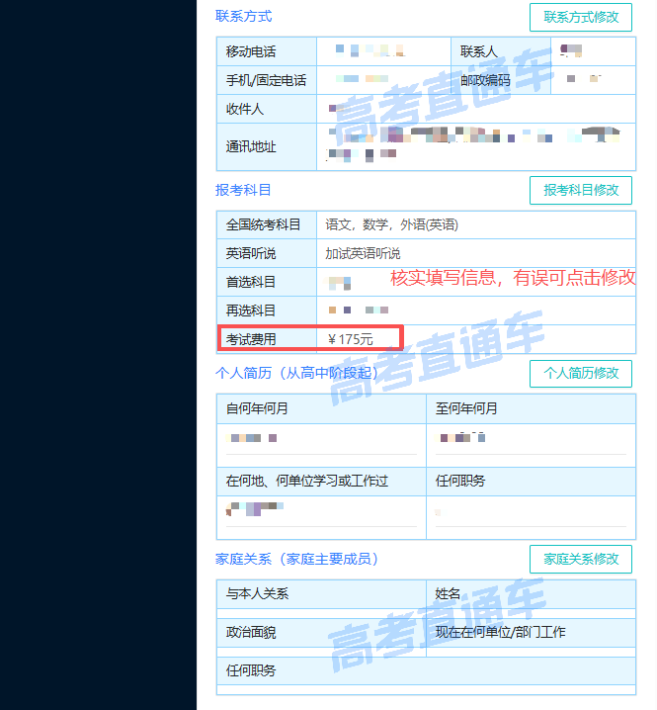Select the 联系方式 section heading

tap(243, 16)
